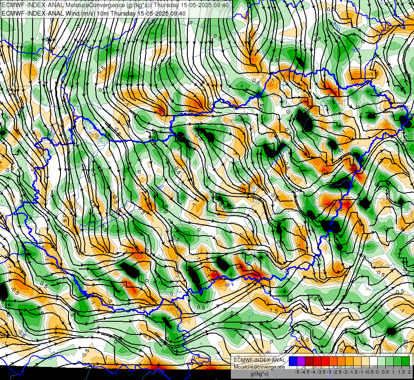The width and height of the screenshot is (414, 380).
Task: Click the orange swatch between -2.5 and -2
Action: pos(341,361)
